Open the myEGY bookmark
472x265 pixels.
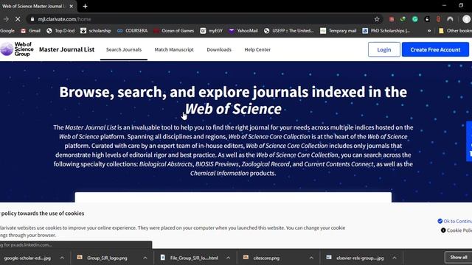tap(212, 31)
